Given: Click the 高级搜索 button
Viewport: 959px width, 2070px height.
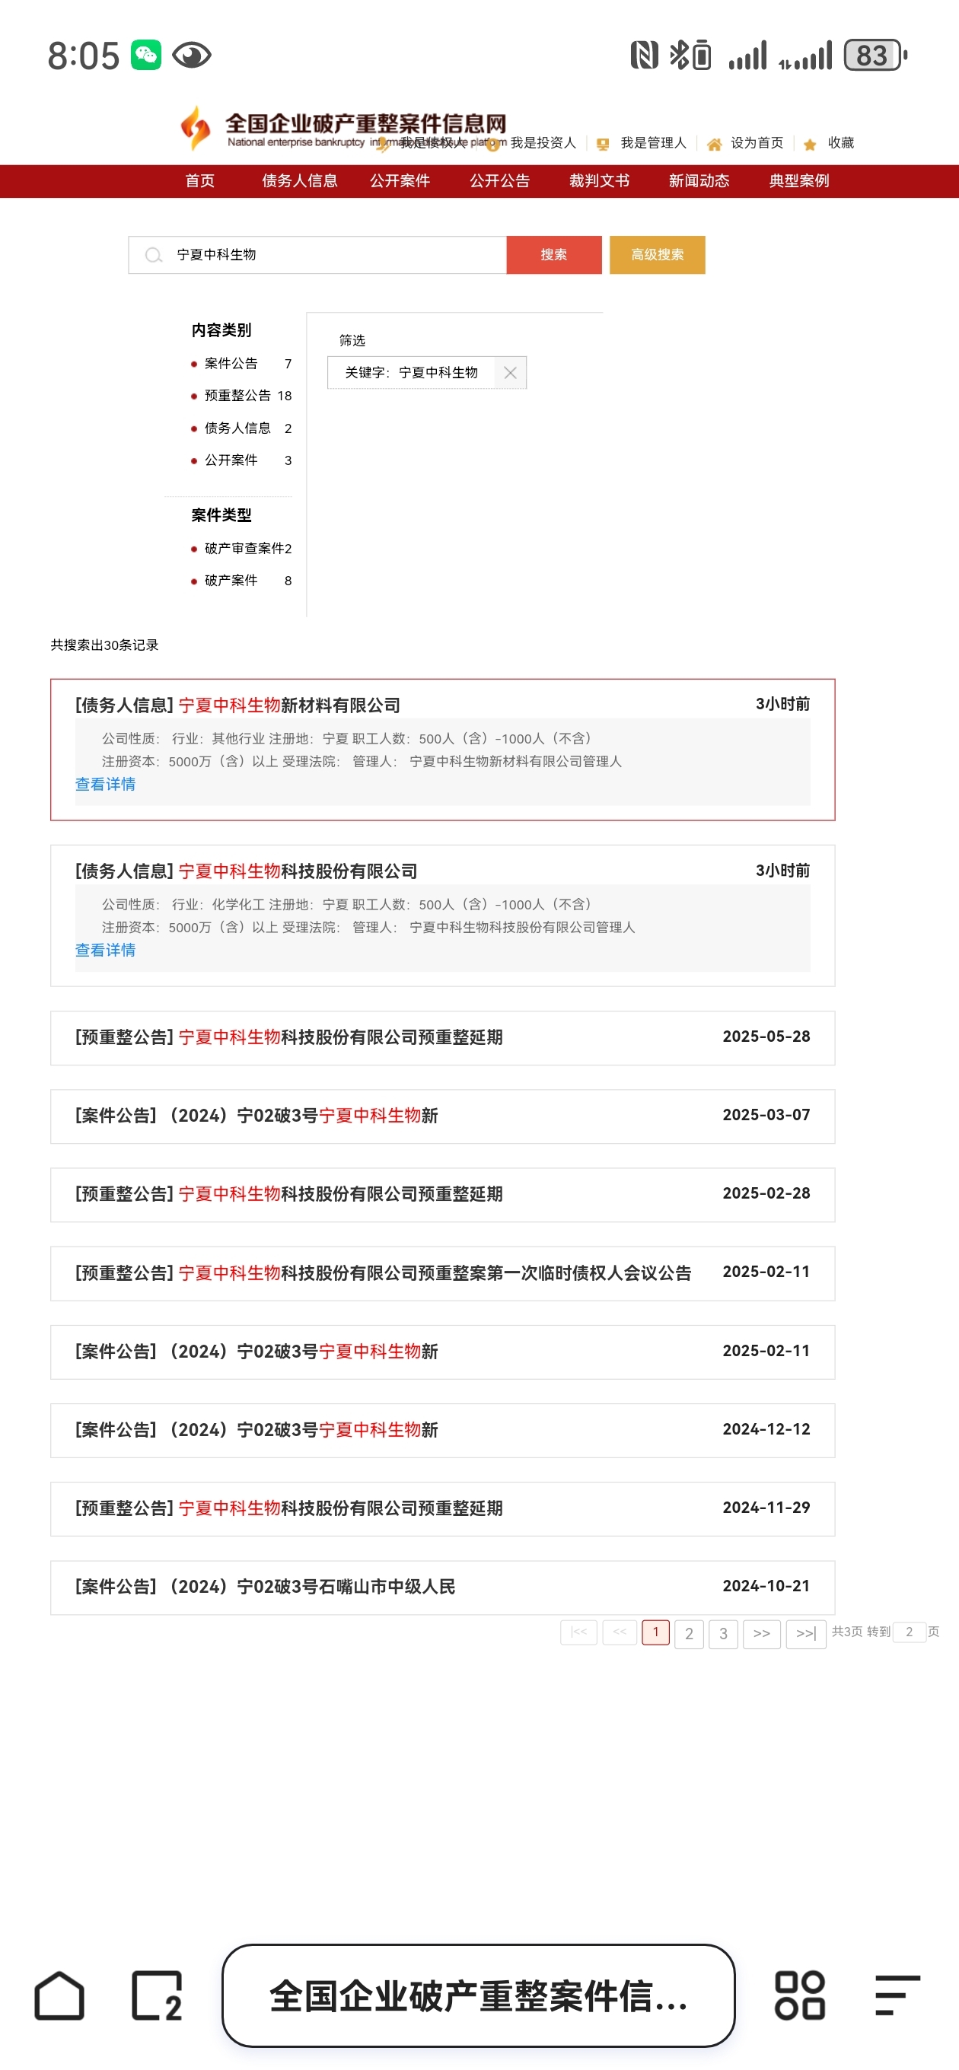Looking at the screenshot, I should (x=658, y=255).
